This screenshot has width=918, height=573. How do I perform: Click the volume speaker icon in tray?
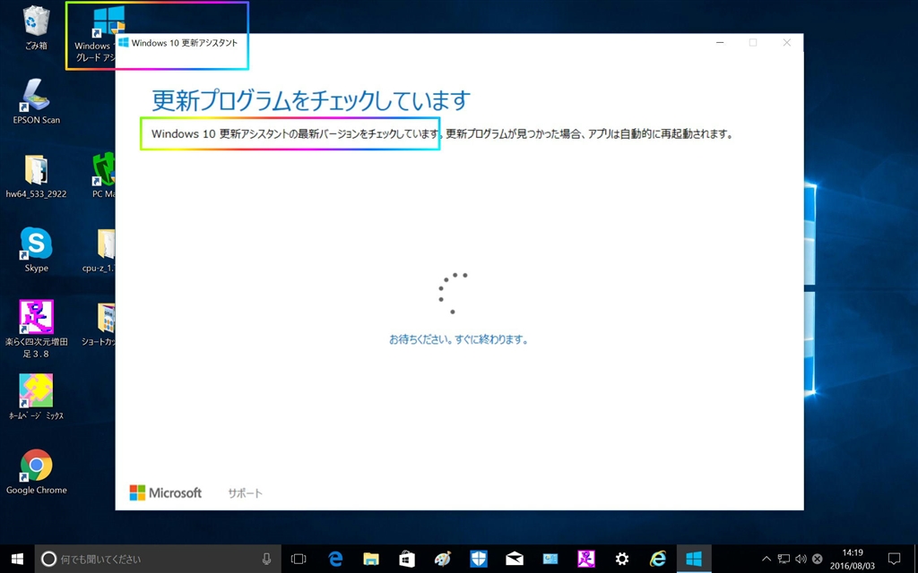(801, 559)
